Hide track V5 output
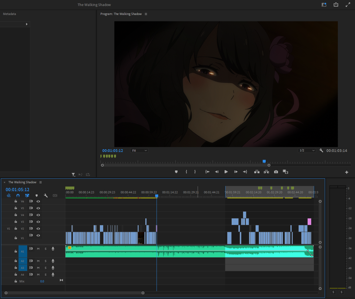Viewport: 355px width, 299px height. 38,208
